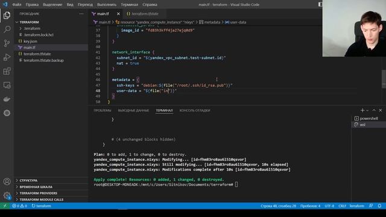Click main.tf in the breadcrumb
The image size is (386, 217).
pyautogui.click(x=102, y=22)
